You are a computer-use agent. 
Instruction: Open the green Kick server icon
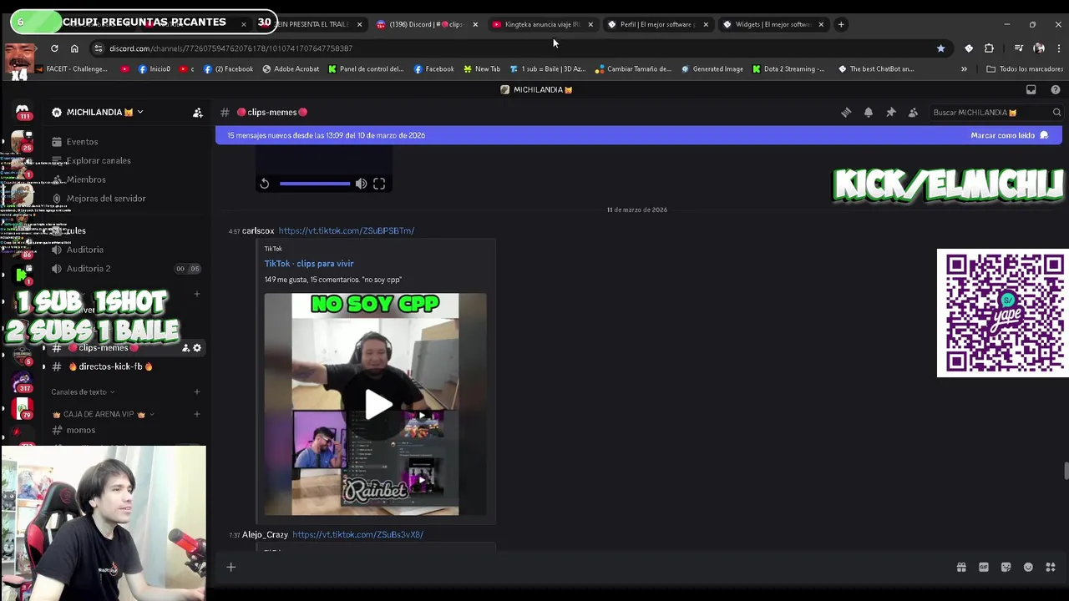coord(23,275)
